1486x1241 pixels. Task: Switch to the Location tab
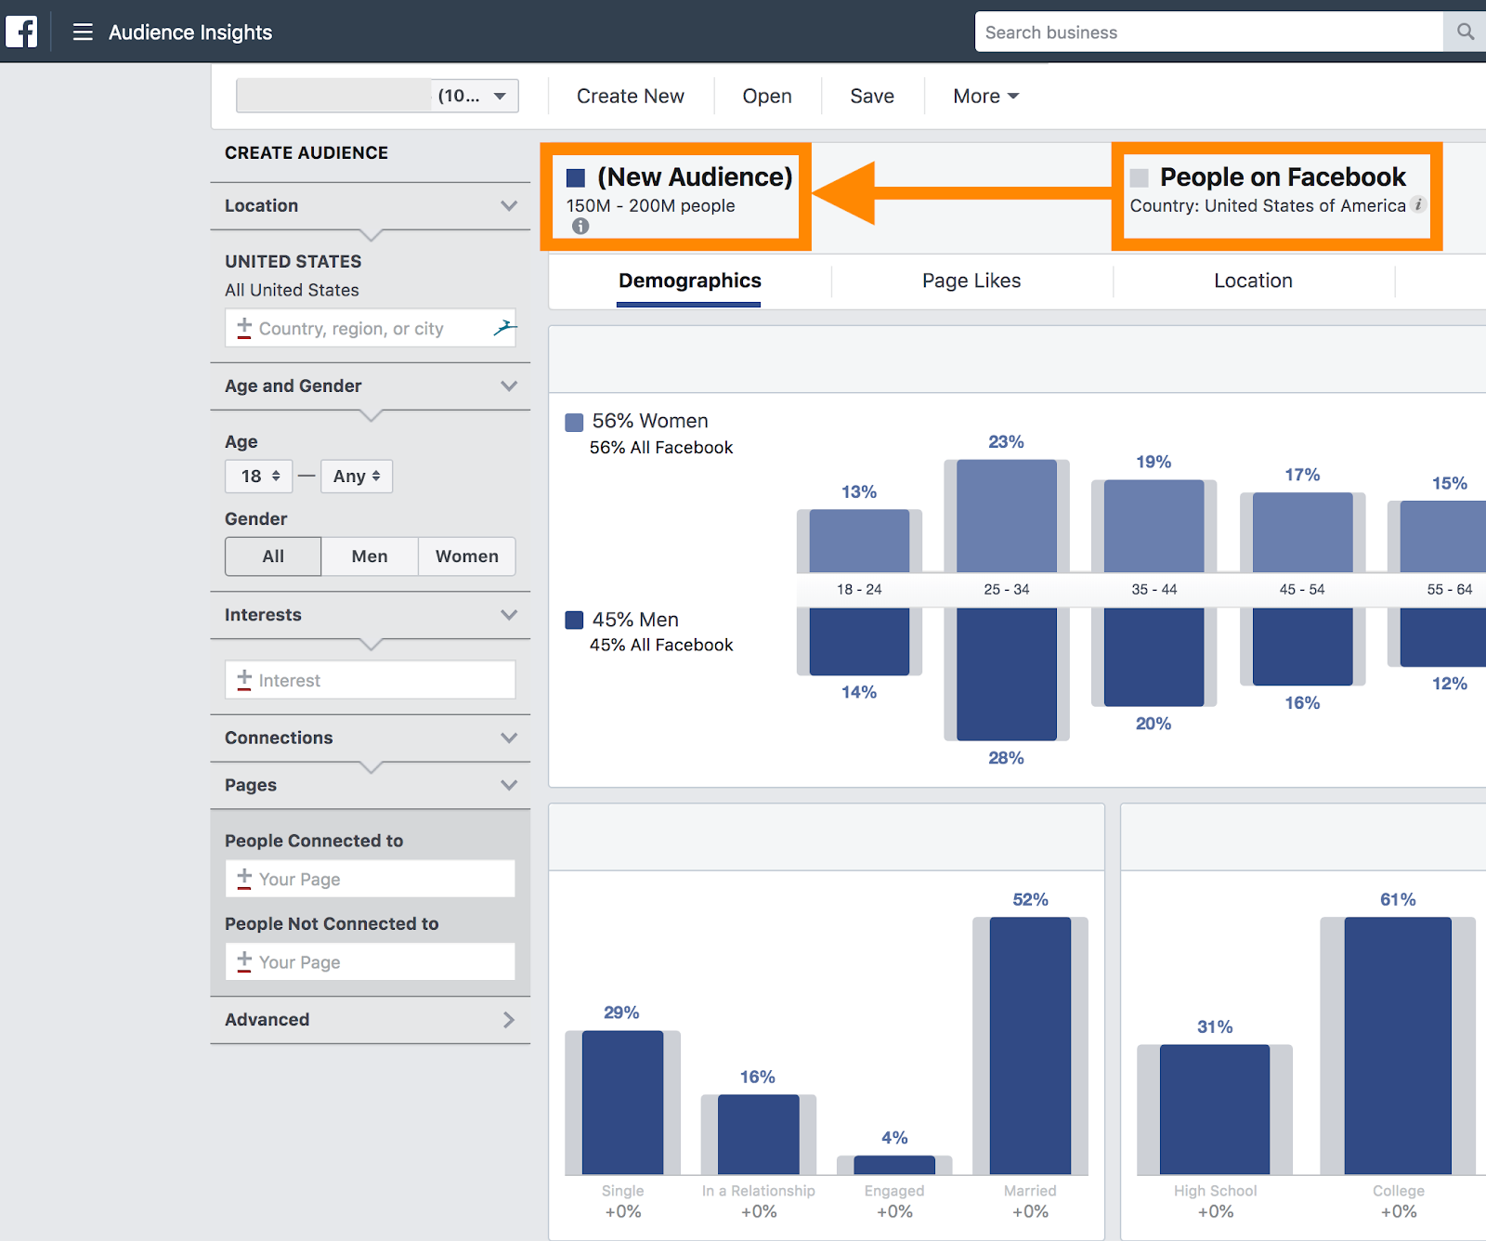tap(1253, 281)
